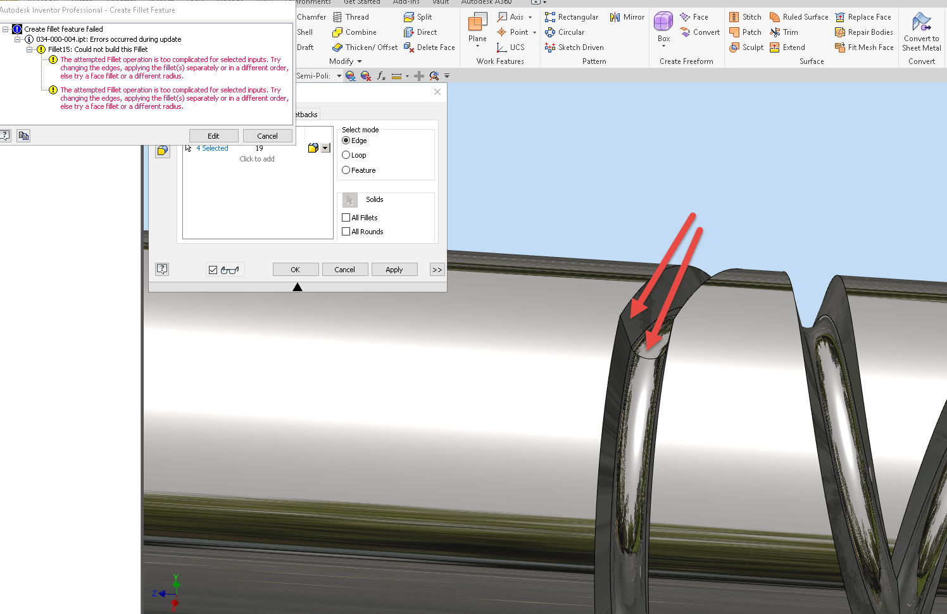Image resolution: width=947 pixels, height=614 pixels.
Task: Enable the All Rounds checkbox
Action: (346, 232)
